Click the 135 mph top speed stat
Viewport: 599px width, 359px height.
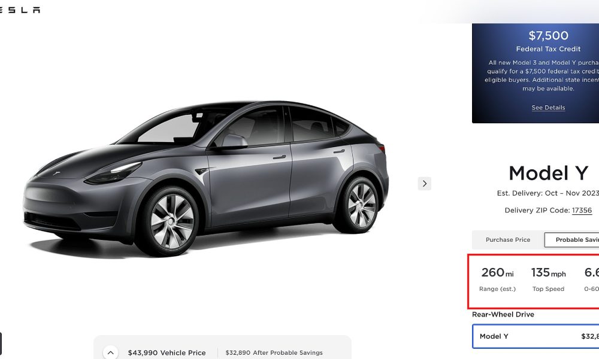pos(548,279)
